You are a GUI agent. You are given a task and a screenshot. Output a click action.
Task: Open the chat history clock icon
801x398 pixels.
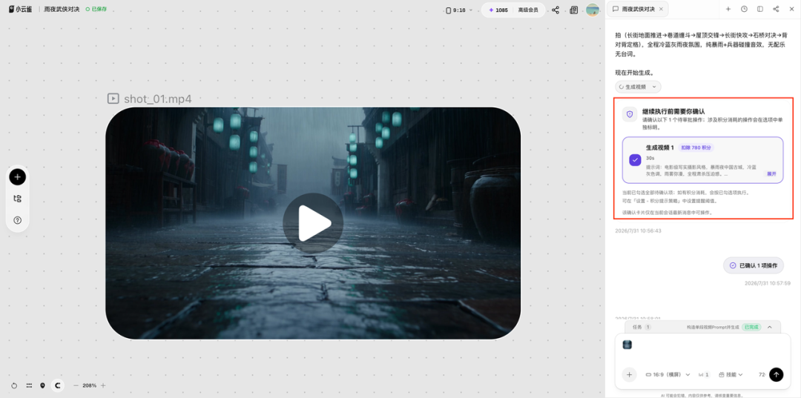[x=744, y=9]
